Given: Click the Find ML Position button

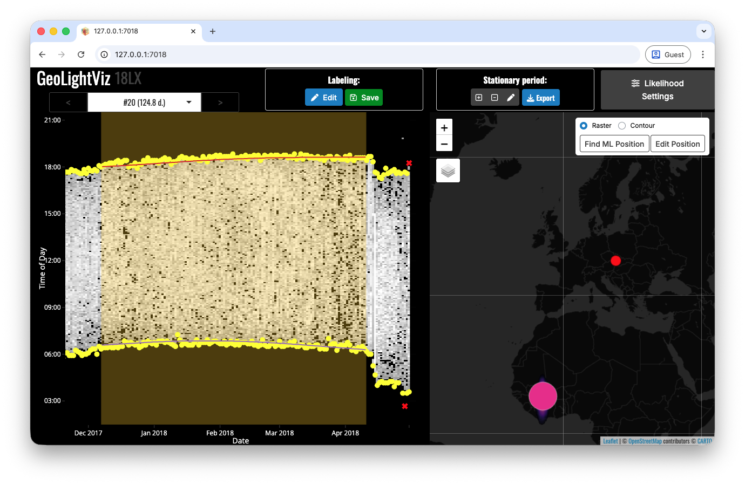Looking at the screenshot, I should 614,144.
